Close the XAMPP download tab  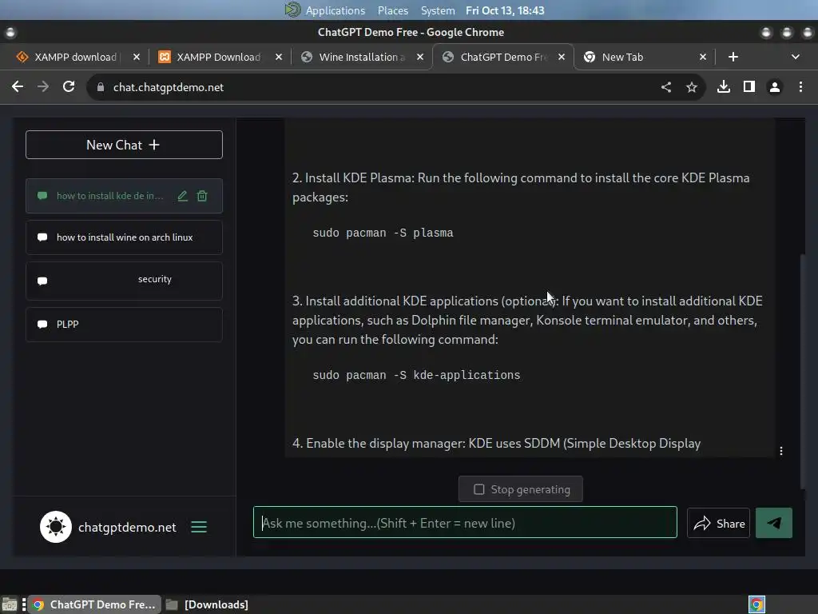(x=136, y=57)
